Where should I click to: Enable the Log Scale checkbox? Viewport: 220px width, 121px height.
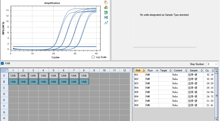tap(93, 57)
